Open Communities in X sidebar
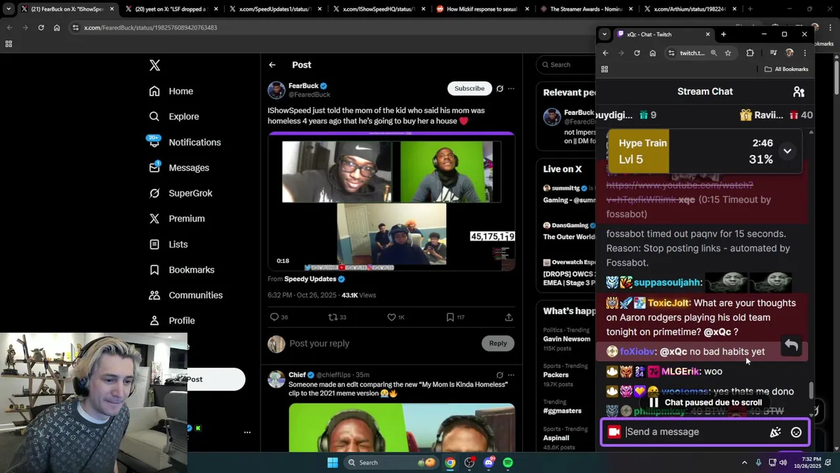The image size is (840, 473). pos(186,296)
